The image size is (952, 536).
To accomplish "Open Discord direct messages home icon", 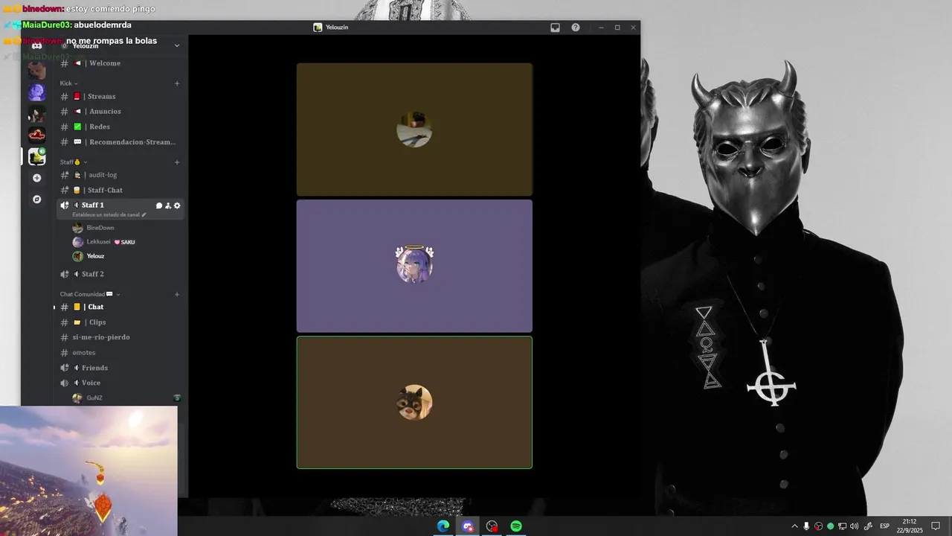I will click(x=36, y=45).
